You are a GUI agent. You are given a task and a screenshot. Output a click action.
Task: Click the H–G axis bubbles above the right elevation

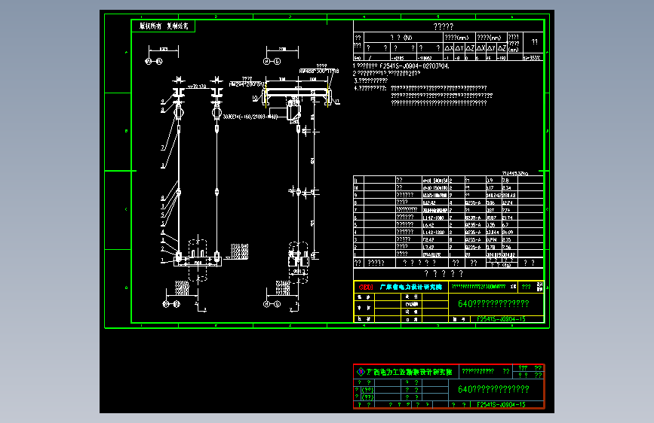click(272, 61)
